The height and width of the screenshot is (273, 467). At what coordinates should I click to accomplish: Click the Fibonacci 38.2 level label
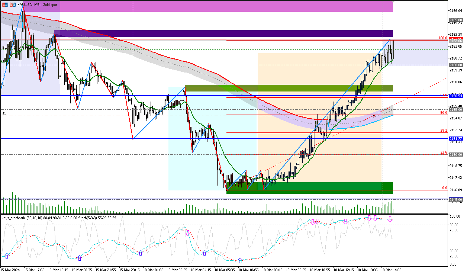(x=444, y=131)
